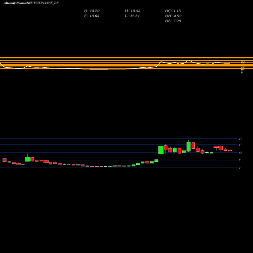Select the low value 'L: 12.31'
The width and height of the screenshot is (253, 253).
coord(132,16)
